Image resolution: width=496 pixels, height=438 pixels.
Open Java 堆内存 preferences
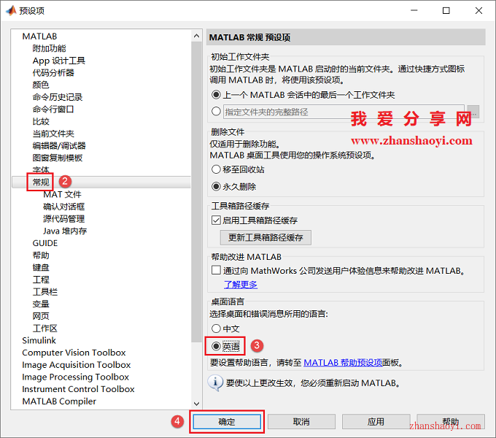[65, 231]
